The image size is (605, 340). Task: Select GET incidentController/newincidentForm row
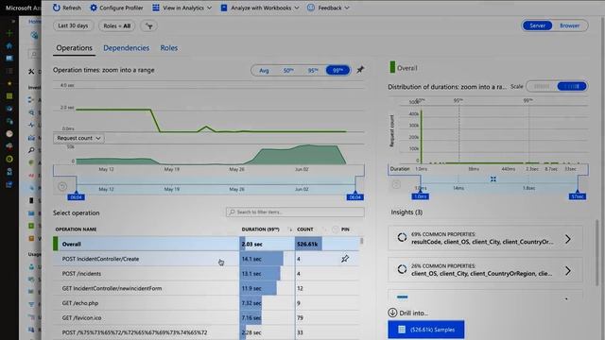(206, 288)
